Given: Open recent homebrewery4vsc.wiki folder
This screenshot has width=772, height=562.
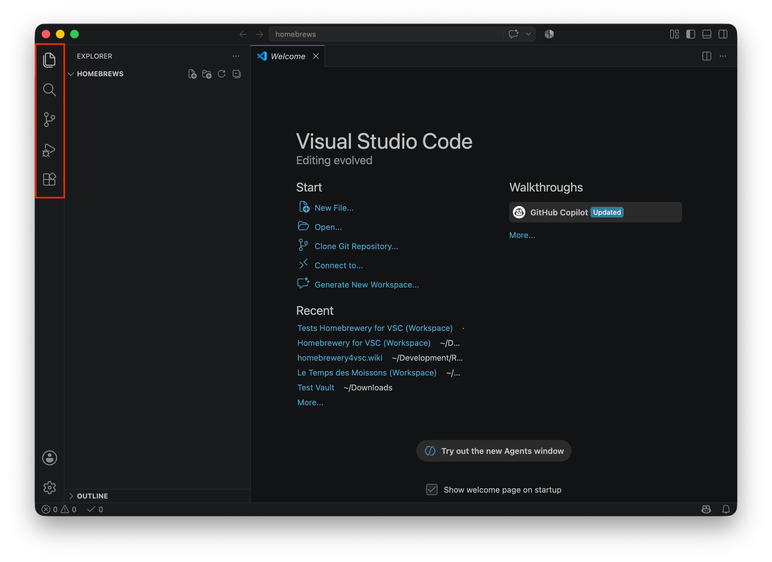Looking at the screenshot, I should tap(340, 358).
